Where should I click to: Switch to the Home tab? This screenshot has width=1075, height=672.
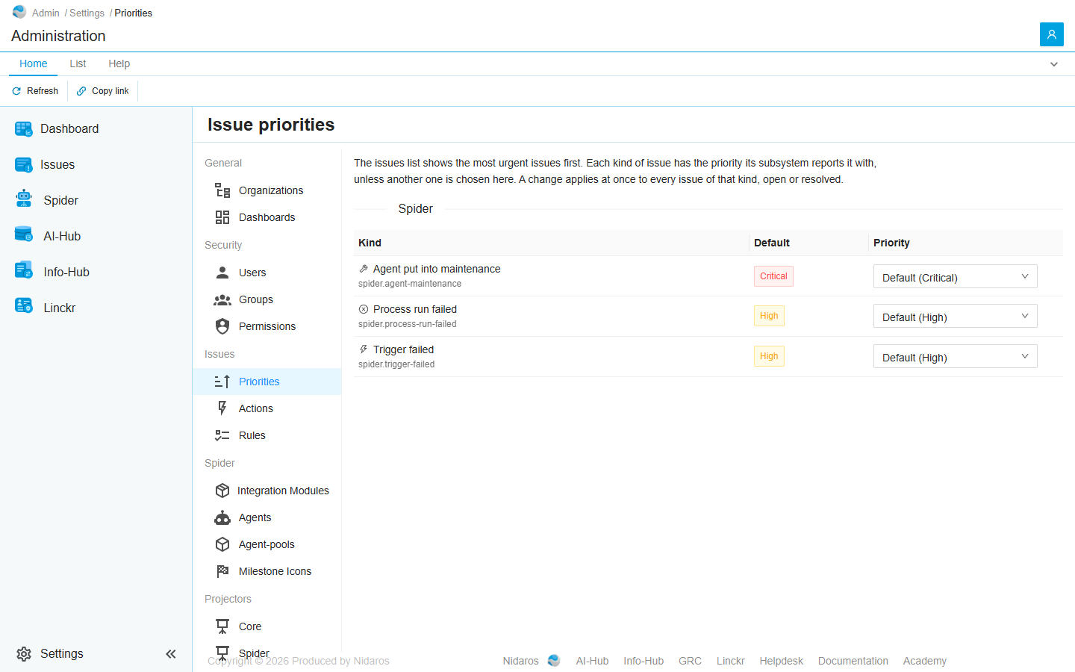point(34,63)
